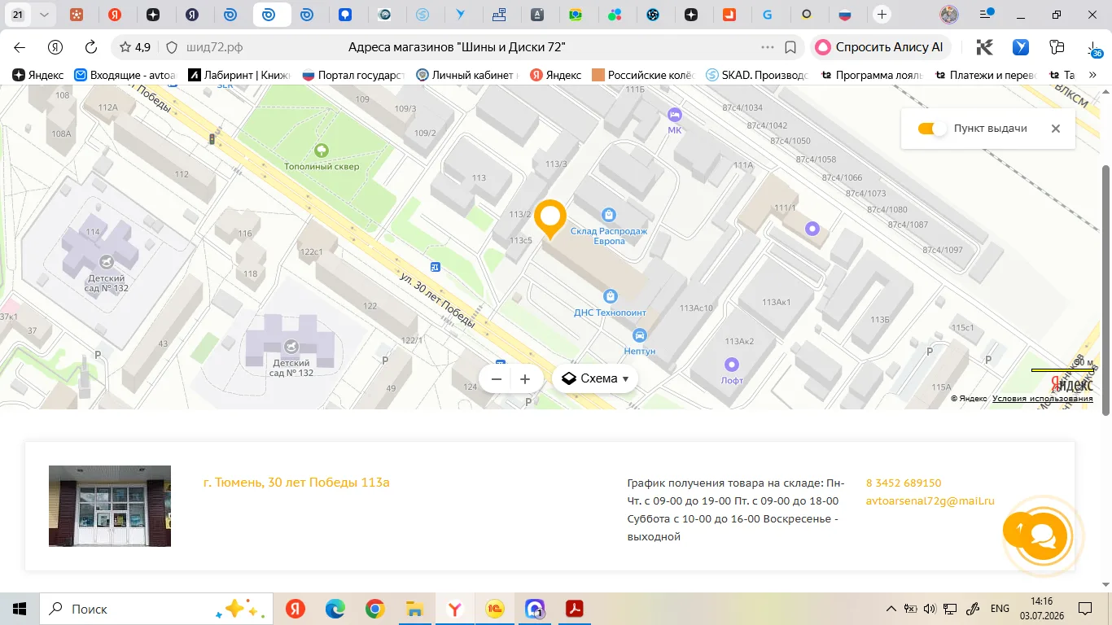The width and height of the screenshot is (1112, 625).
Task: Open the three-dots page menu in address bar
Action: click(768, 47)
